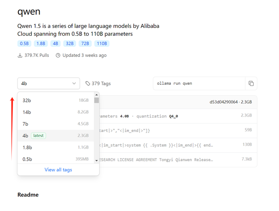Click the tag icon beside 379 Tags
The height and width of the screenshot is (211, 279).
click(x=88, y=83)
